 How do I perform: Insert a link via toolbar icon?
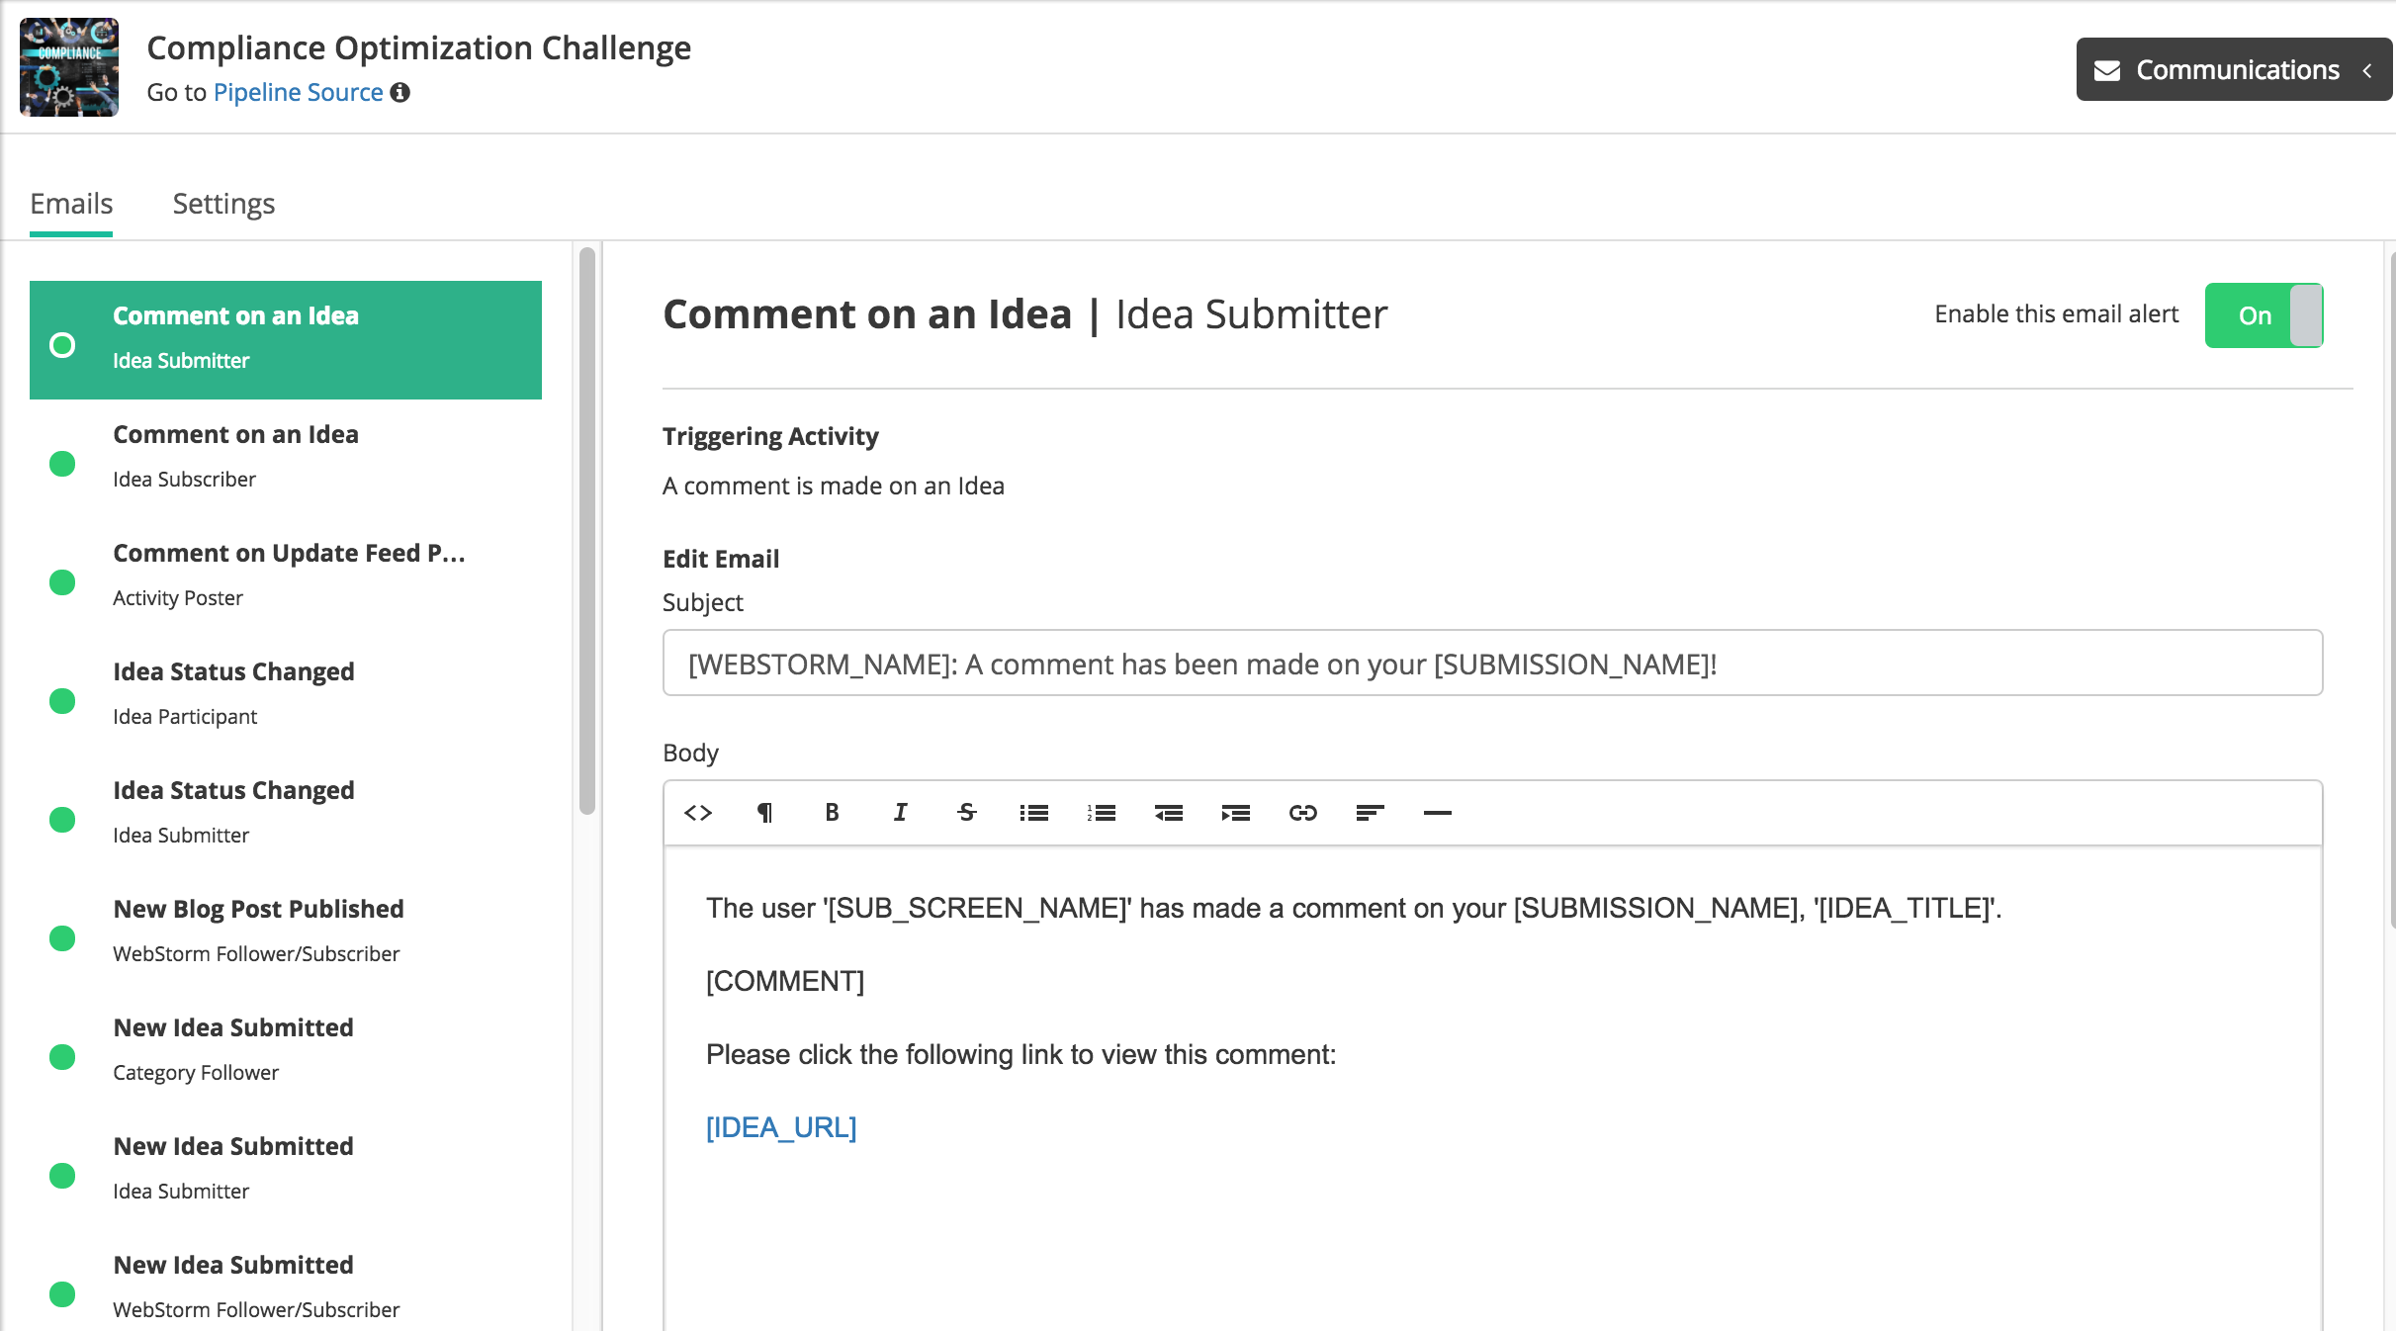[x=1303, y=812]
